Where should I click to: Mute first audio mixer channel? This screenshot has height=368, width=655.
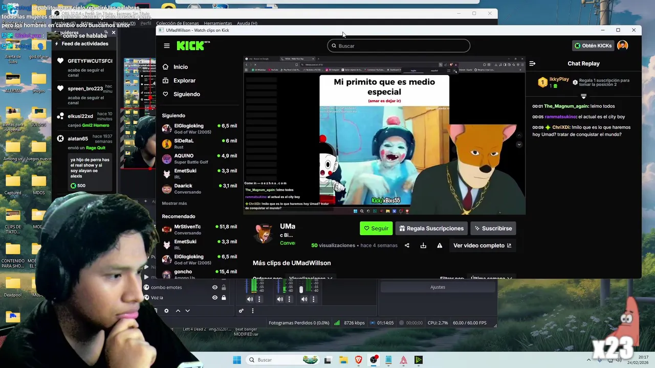pos(250,300)
